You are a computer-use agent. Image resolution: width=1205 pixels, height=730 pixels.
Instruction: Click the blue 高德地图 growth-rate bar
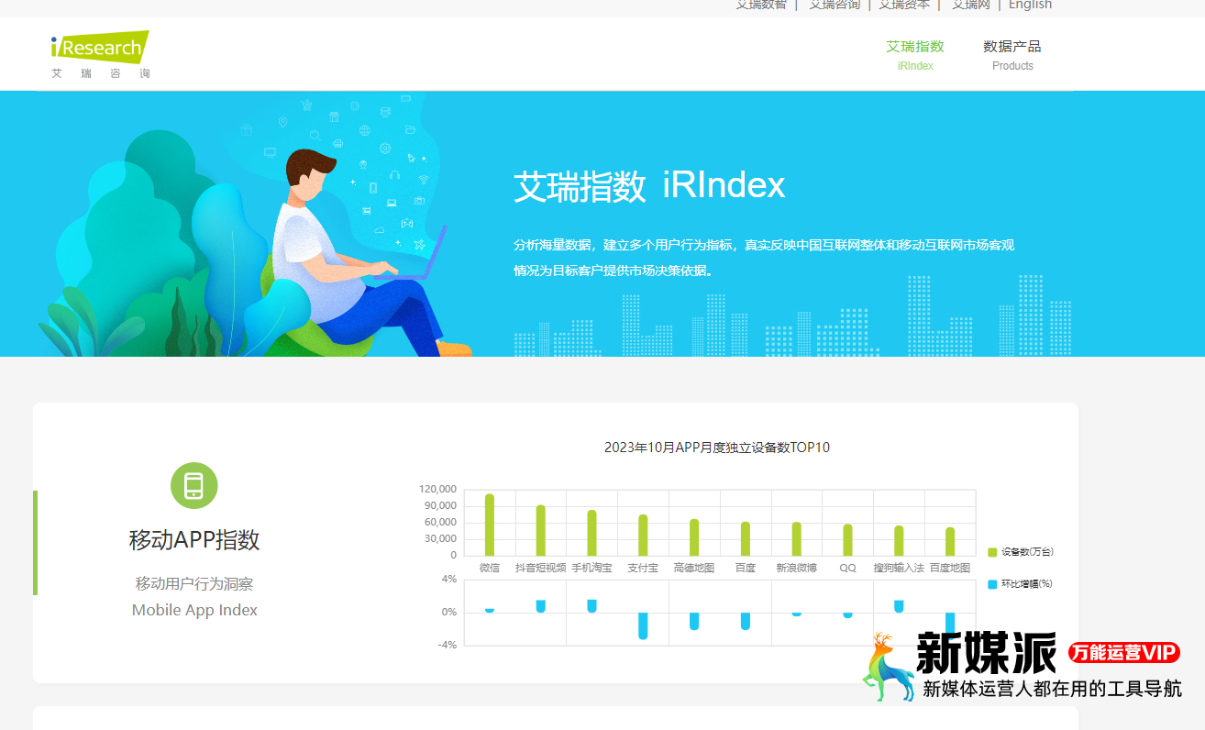694,621
